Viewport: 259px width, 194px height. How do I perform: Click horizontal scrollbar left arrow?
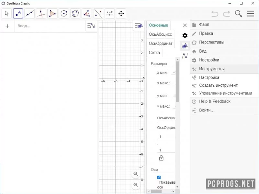pyautogui.click(x=149, y=191)
